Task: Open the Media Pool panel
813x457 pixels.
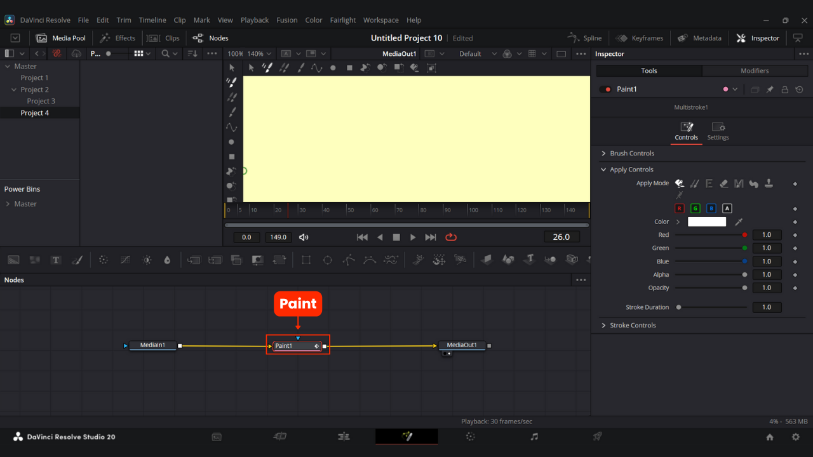Action: [61, 38]
